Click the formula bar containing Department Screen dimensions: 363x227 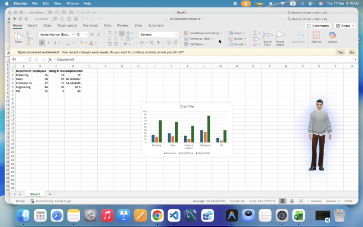point(204,59)
